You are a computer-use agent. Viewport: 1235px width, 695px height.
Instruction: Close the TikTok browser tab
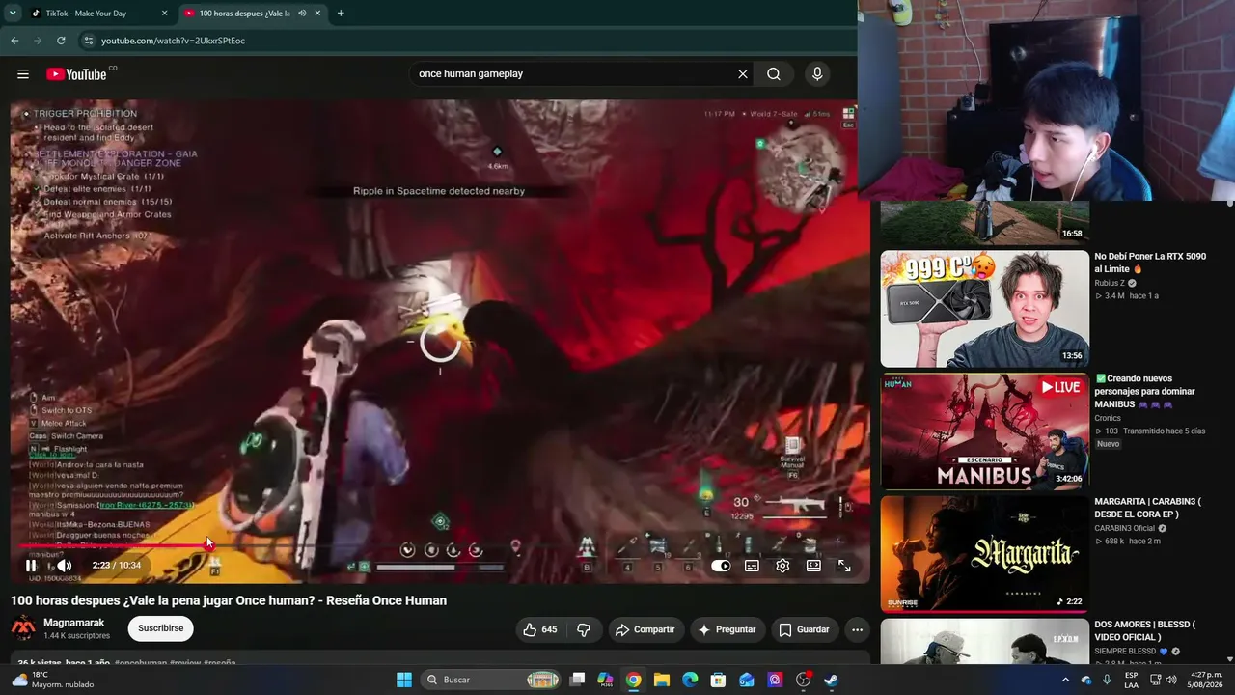[164, 14]
